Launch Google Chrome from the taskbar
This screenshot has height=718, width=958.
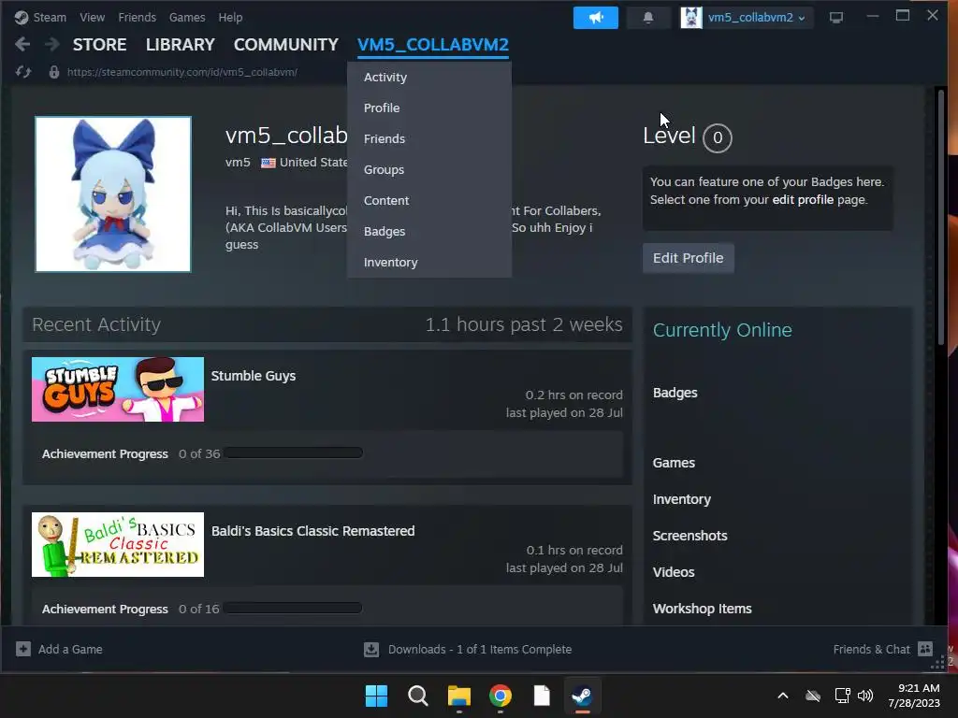tap(501, 696)
